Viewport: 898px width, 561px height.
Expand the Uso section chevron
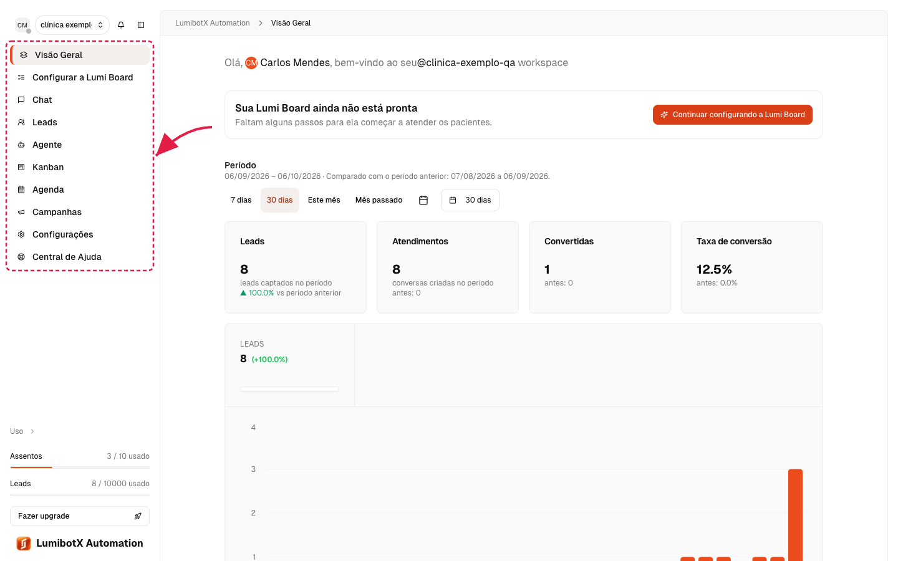[x=32, y=431]
